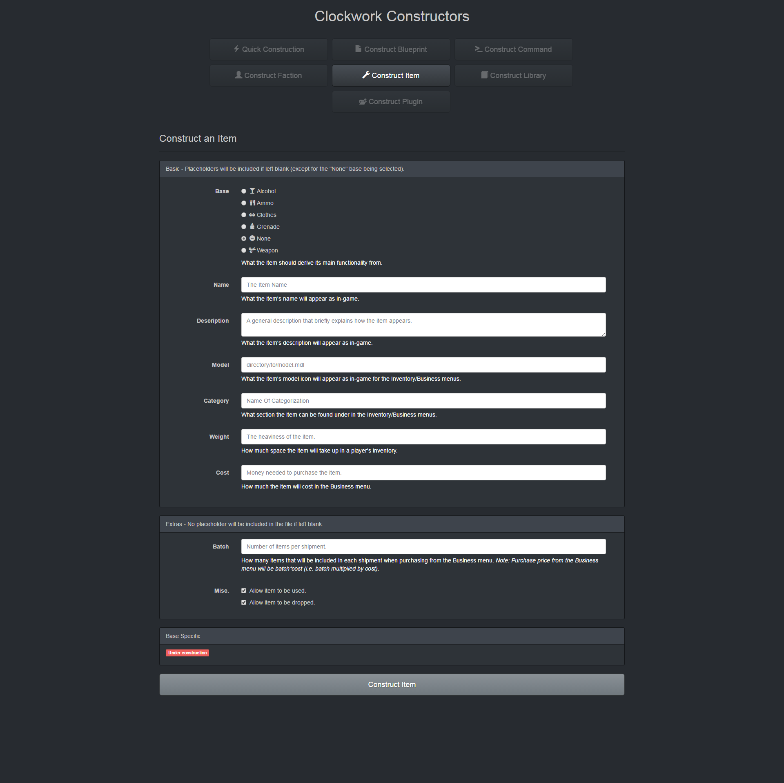This screenshot has width=784, height=783.
Task: Click the Construct Blueprint file icon
Action: pos(358,49)
